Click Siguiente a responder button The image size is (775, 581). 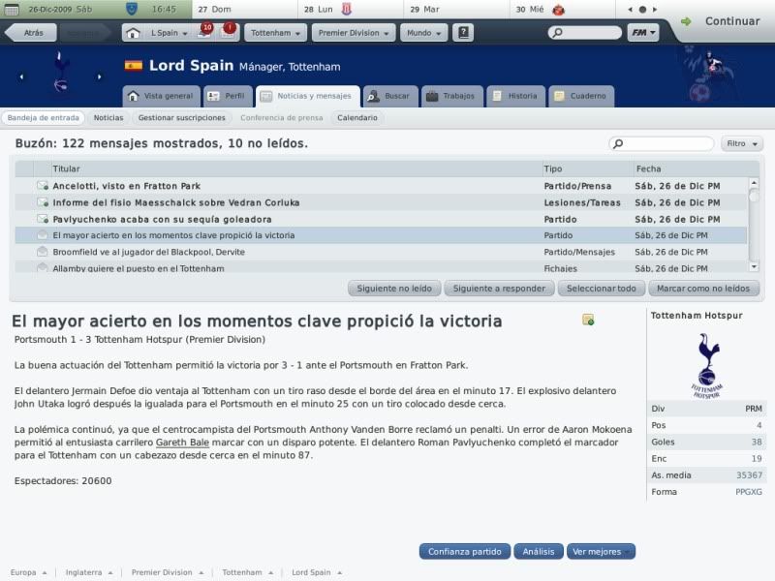click(x=499, y=289)
